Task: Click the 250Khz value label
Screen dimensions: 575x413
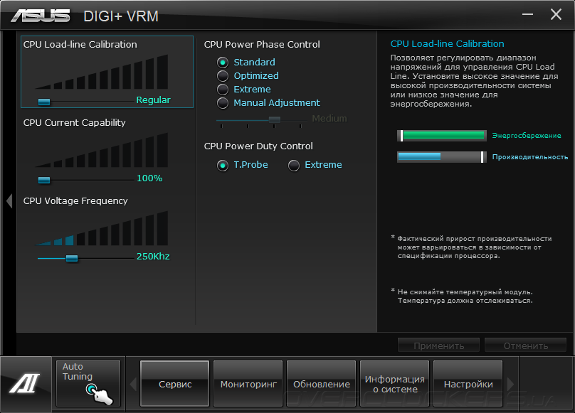Action: pos(153,256)
